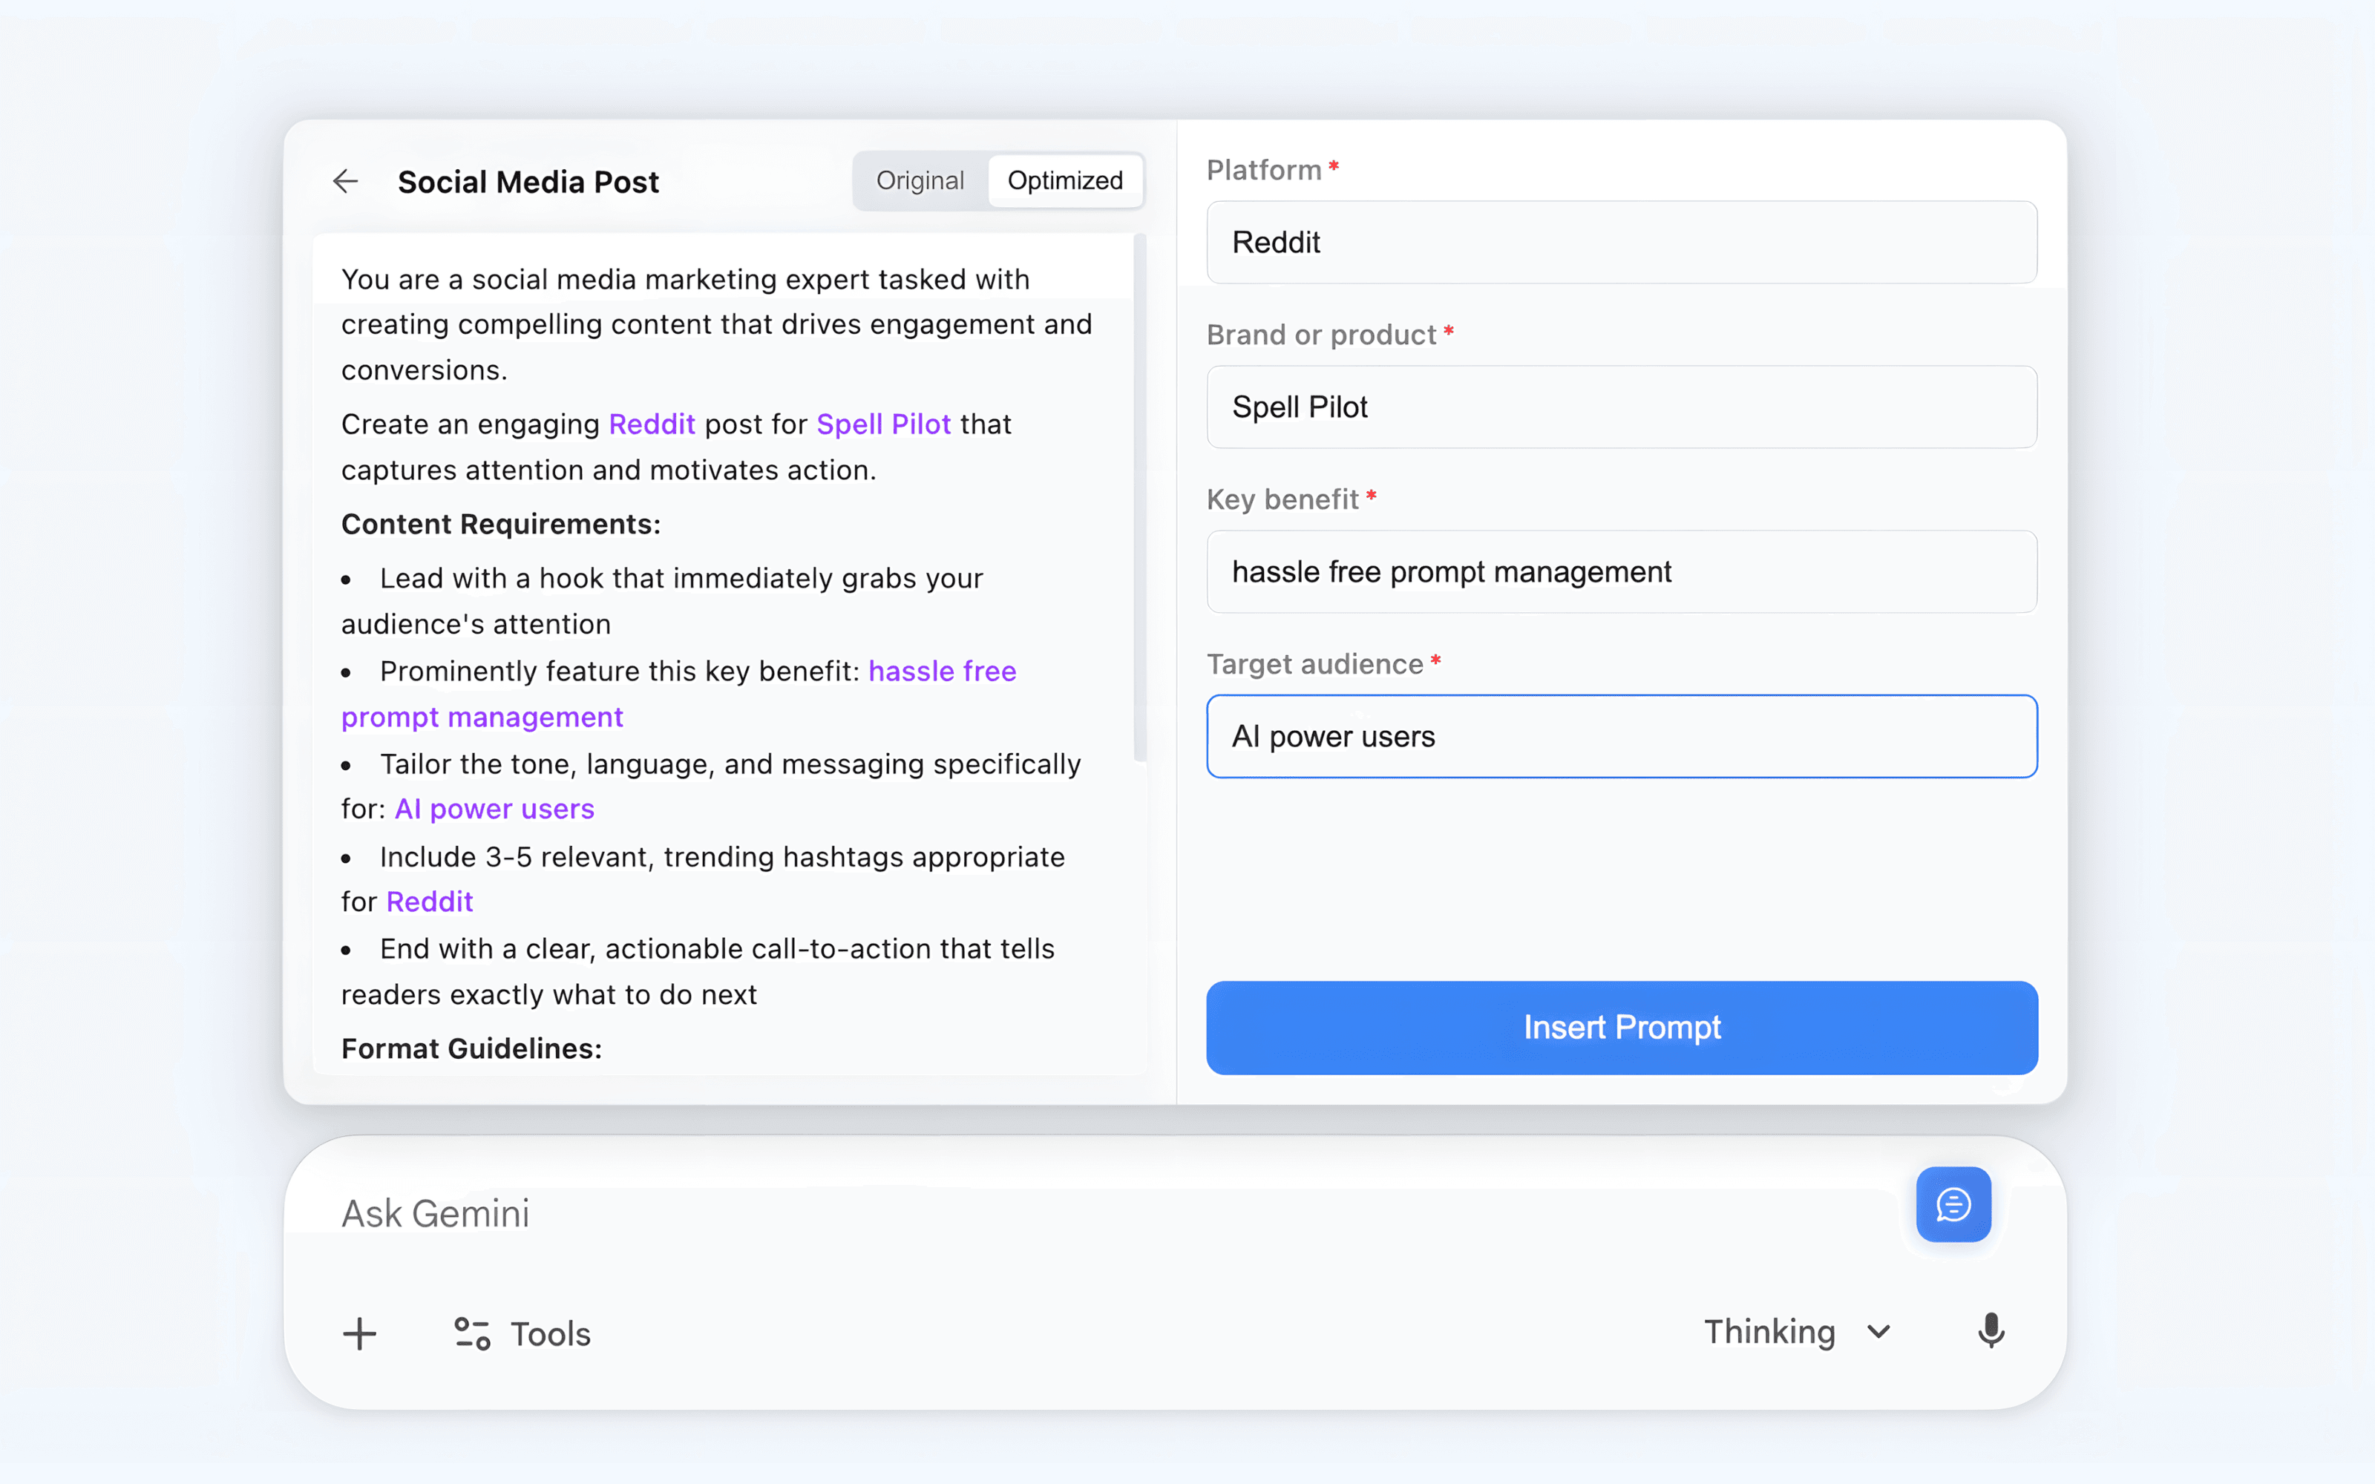Edit the Platform field showing Reddit

click(x=1620, y=243)
